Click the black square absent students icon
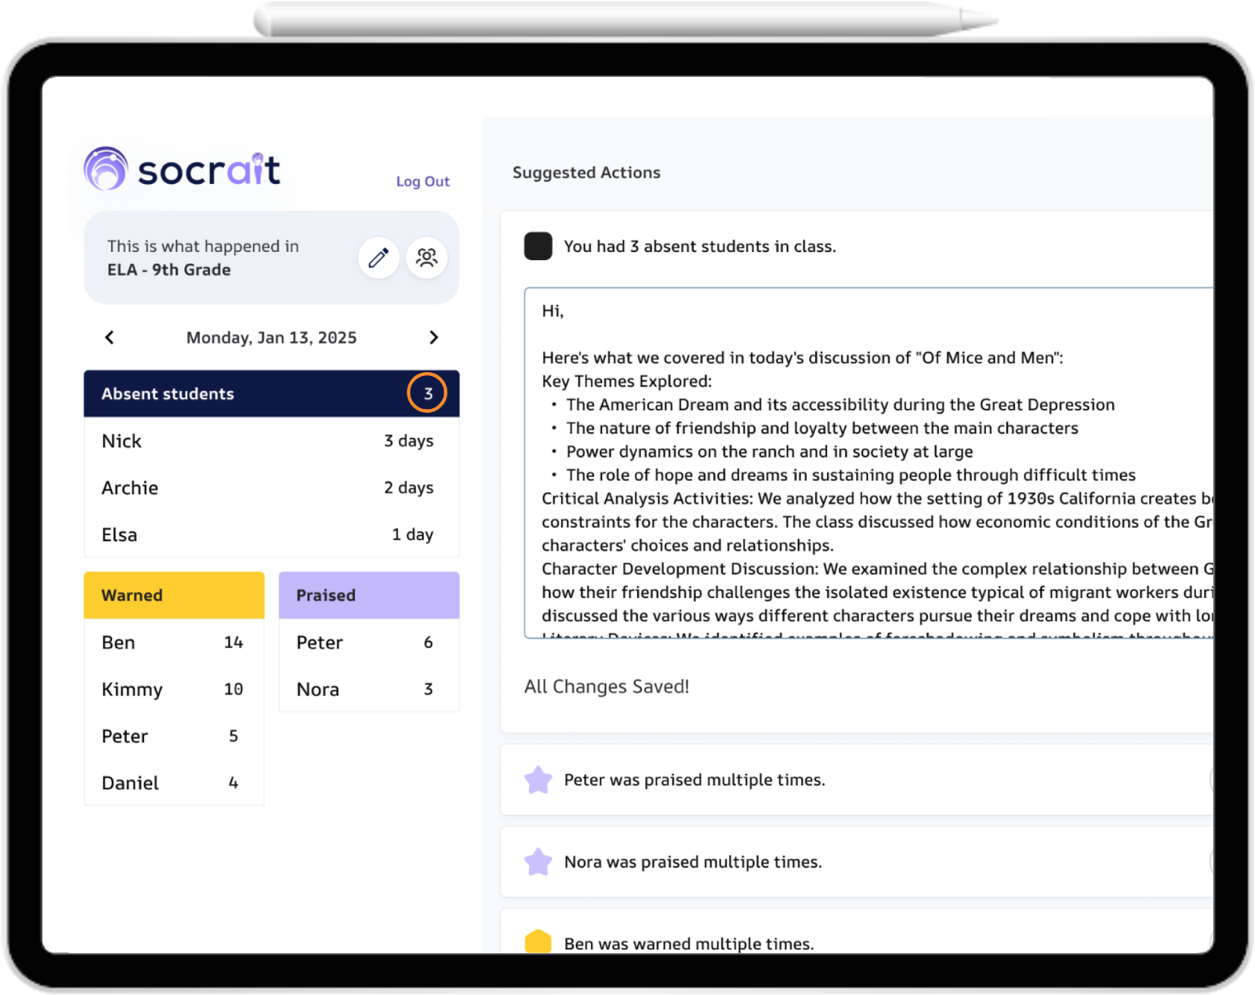This screenshot has height=995, width=1255. (x=538, y=246)
